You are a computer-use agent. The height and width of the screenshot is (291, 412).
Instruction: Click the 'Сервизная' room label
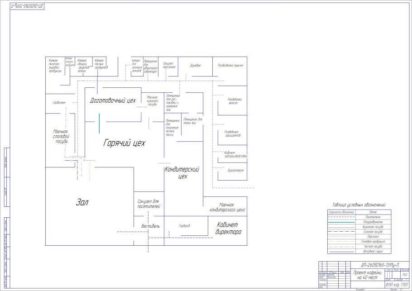coord(59,103)
